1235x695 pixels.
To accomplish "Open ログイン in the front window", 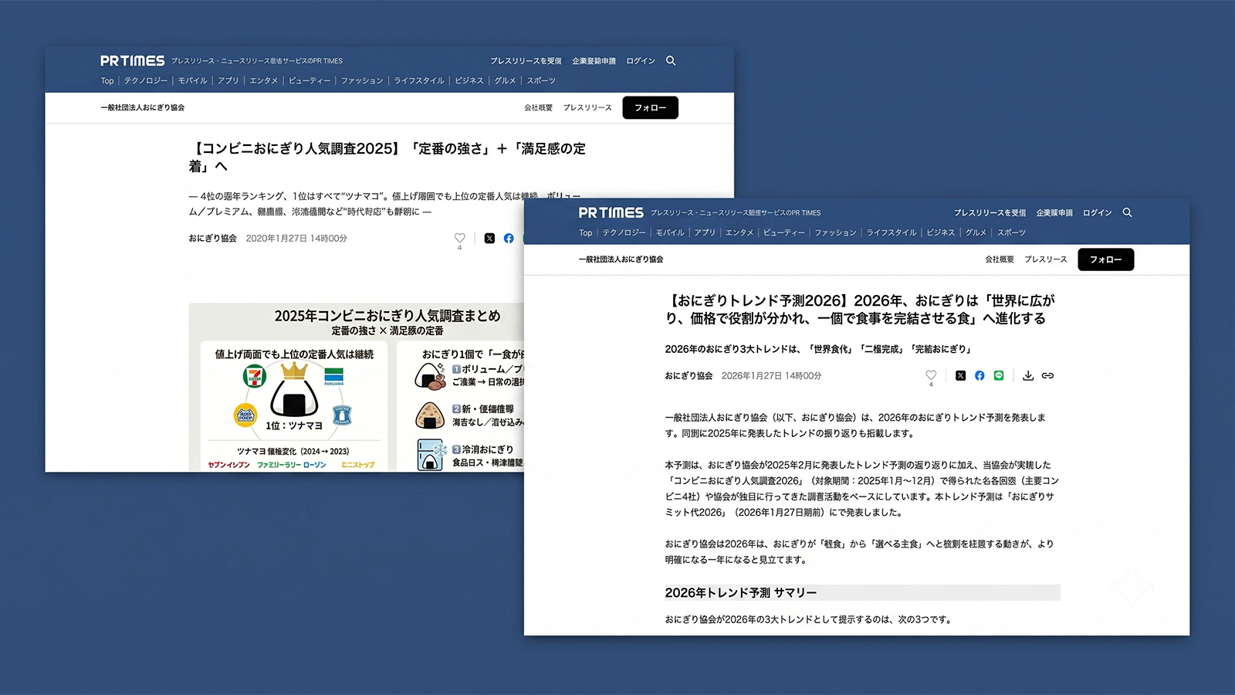I will (x=1097, y=212).
